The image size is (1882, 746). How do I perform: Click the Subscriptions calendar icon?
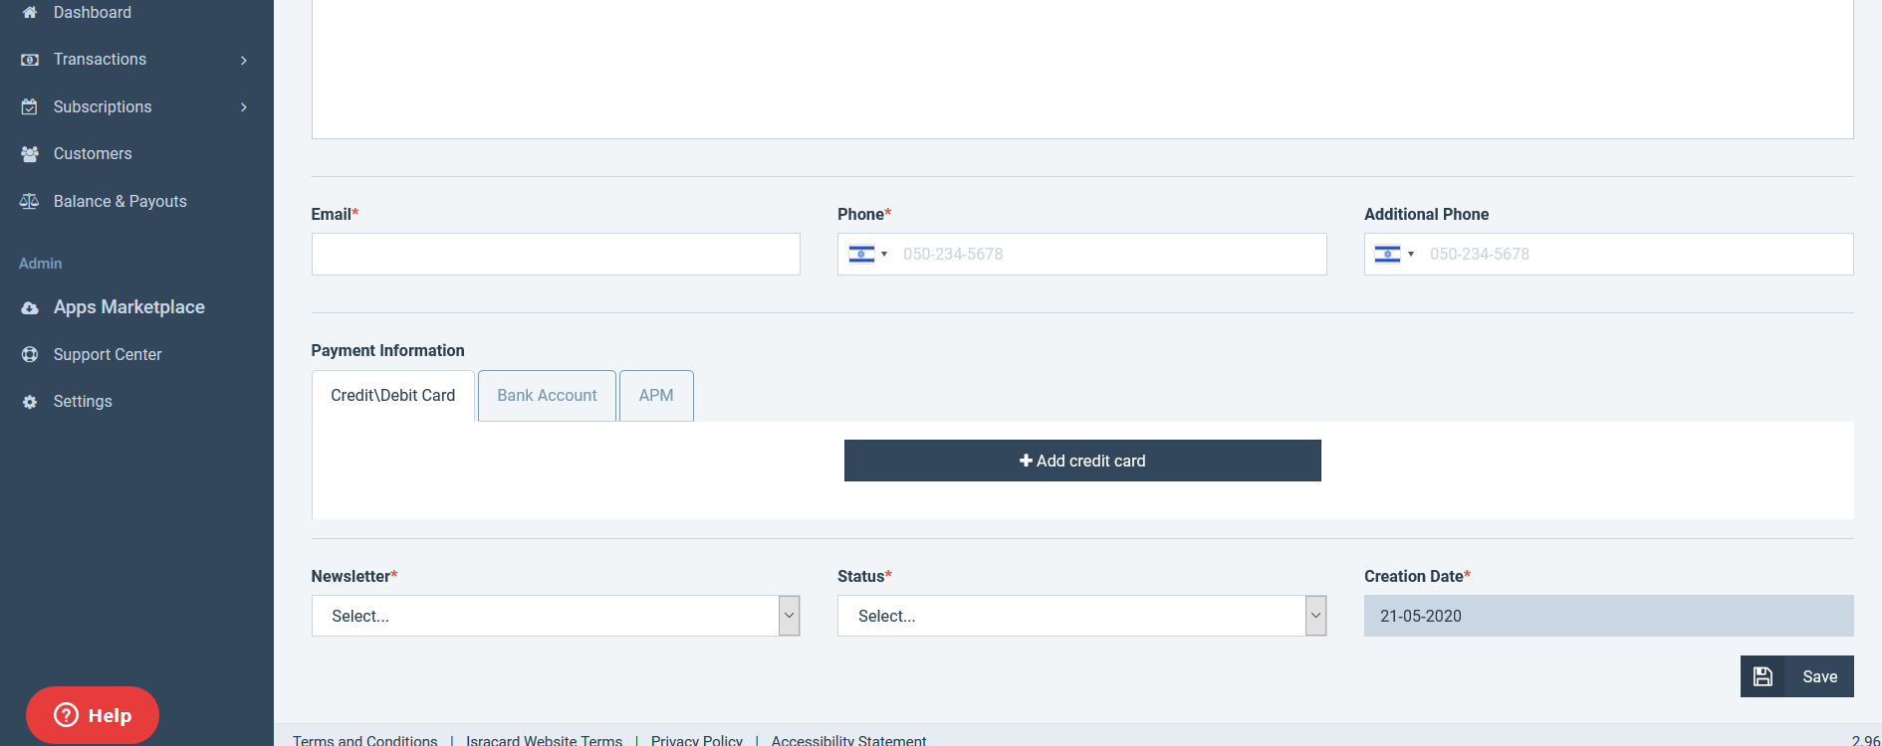30,106
